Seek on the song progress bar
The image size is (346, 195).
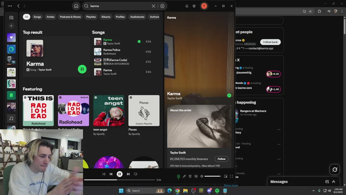tap(119, 180)
